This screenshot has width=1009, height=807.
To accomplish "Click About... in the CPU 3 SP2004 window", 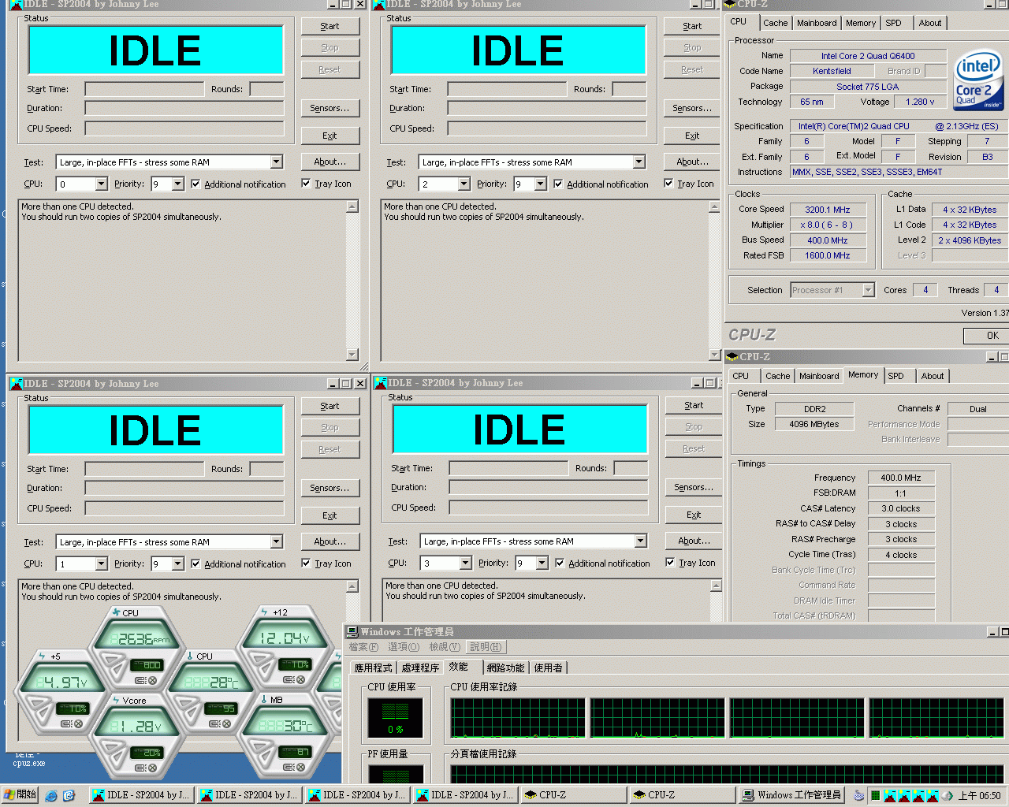I will (x=694, y=541).
